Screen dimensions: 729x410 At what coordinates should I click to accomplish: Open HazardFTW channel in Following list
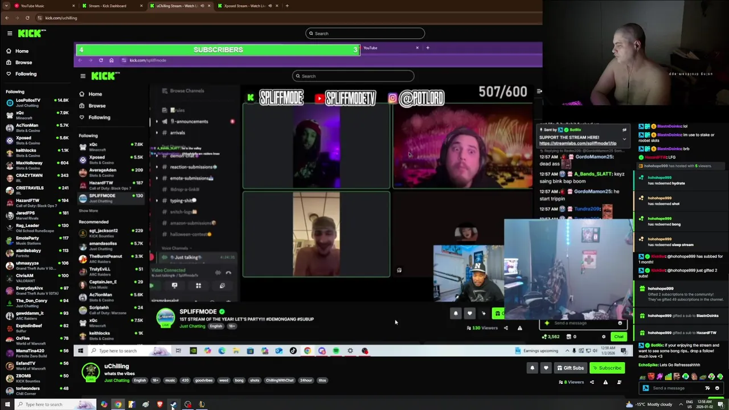pyautogui.click(x=37, y=203)
